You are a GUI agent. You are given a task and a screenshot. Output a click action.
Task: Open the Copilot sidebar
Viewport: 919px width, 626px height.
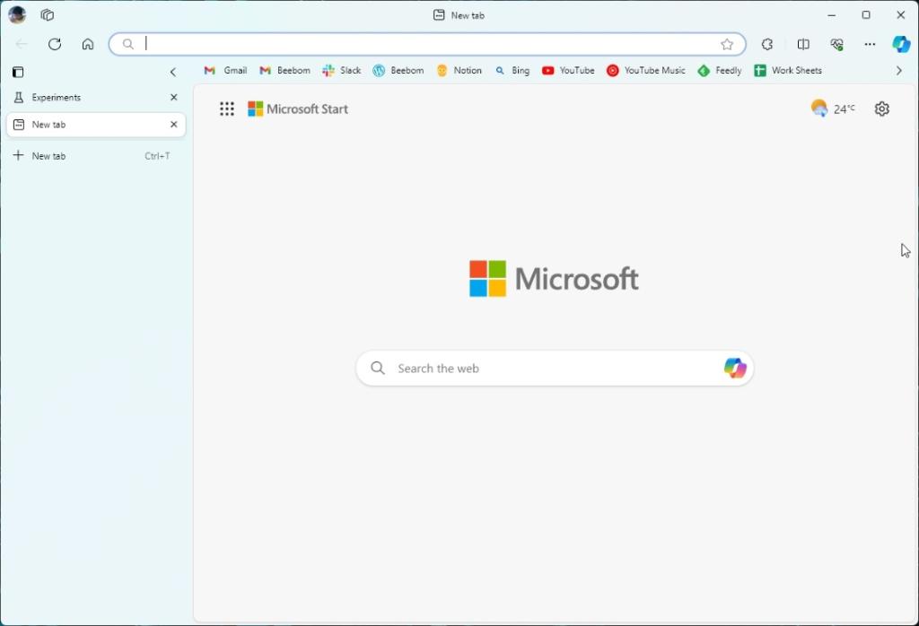point(900,43)
